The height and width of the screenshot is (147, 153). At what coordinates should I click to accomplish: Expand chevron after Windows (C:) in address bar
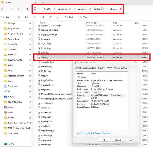click(75, 9)
